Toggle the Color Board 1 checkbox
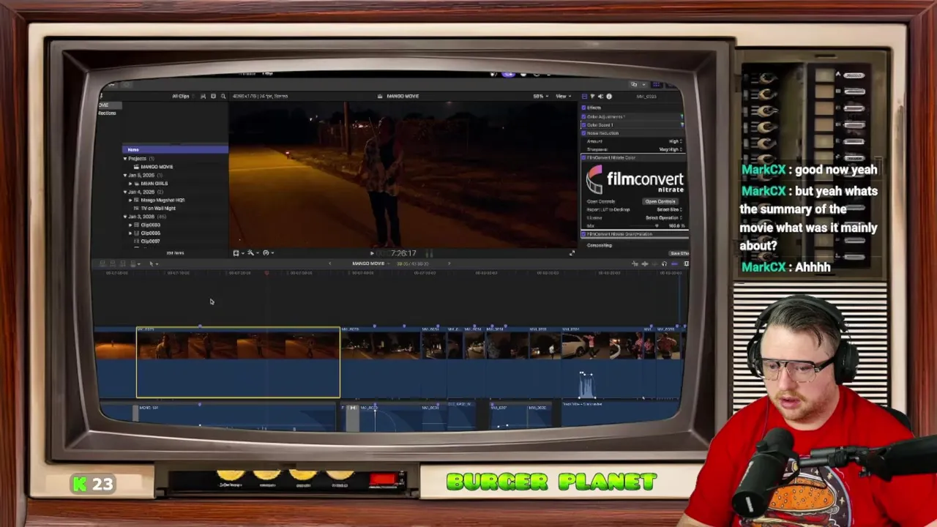The width and height of the screenshot is (937, 527). (x=584, y=124)
